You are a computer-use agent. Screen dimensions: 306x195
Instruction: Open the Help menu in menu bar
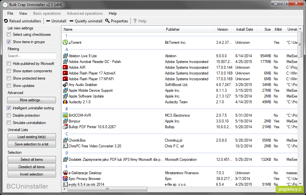(113, 13)
